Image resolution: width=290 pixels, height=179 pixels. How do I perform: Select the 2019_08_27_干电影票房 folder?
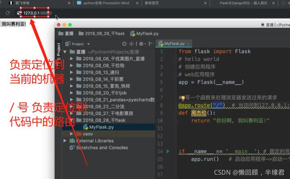(108, 113)
